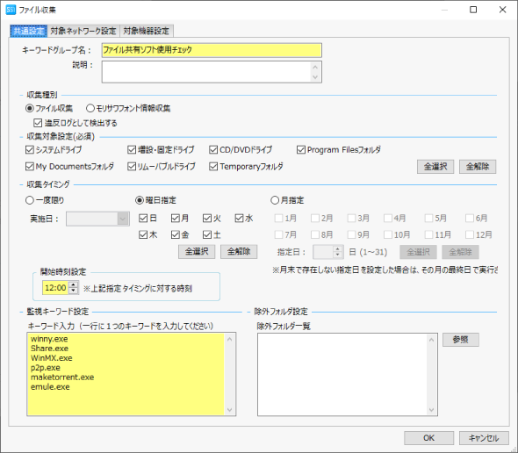
Task: Maximize the ファイル収集 window
Action: click(473, 10)
